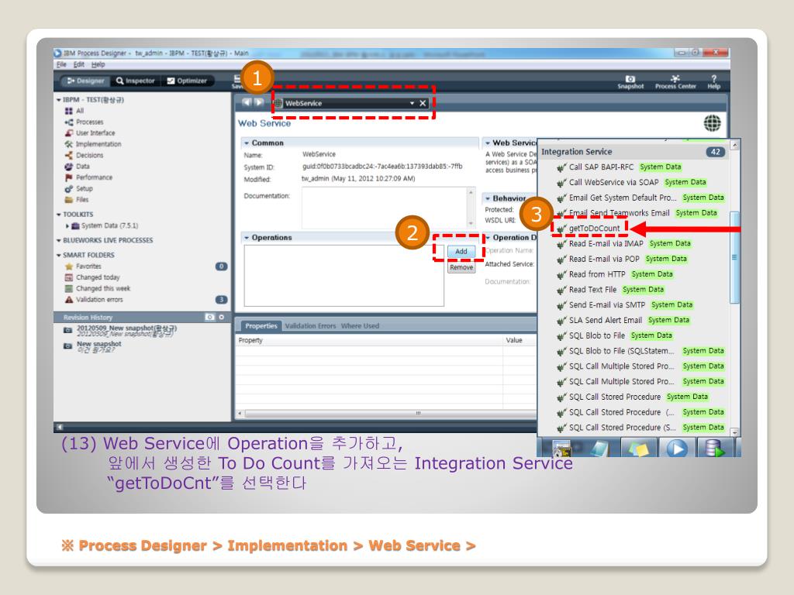Click the 42 count badge on Integration Service
Image resolution: width=794 pixels, height=595 pixels.
(x=716, y=152)
